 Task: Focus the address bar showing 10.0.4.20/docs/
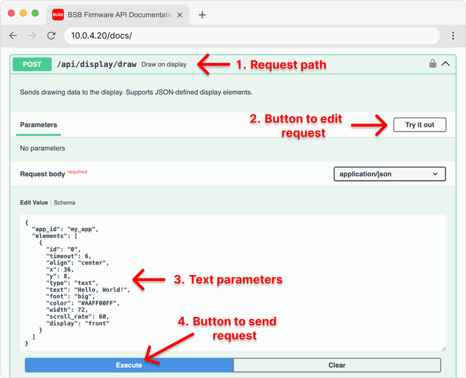pyautogui.click(x=252, y=36)
